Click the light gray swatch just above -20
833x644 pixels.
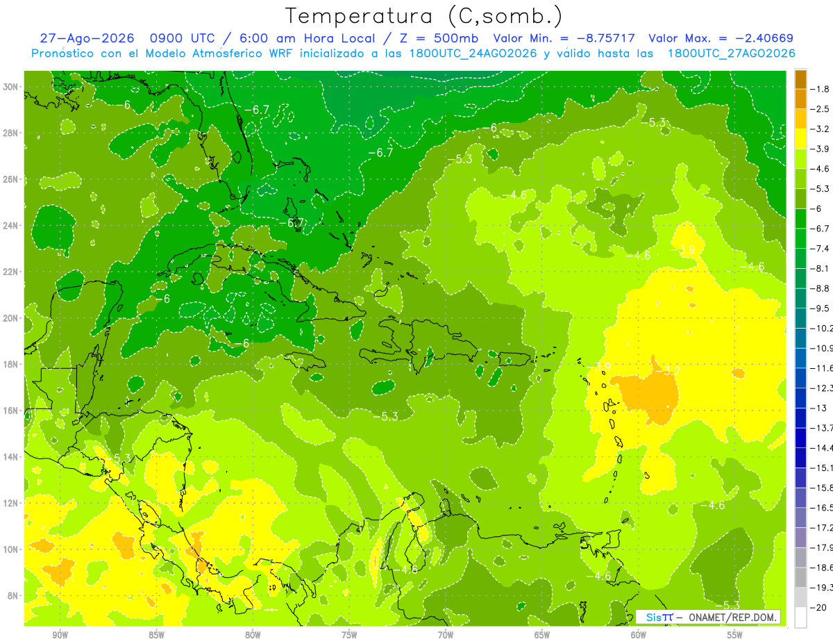coord(800,597)
